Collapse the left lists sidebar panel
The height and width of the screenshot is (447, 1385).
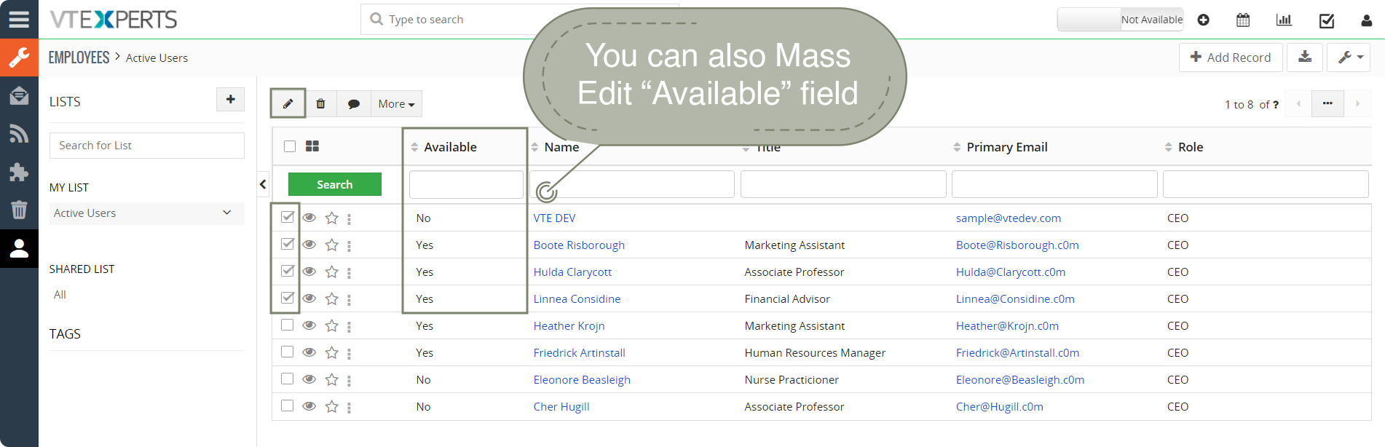263,185
